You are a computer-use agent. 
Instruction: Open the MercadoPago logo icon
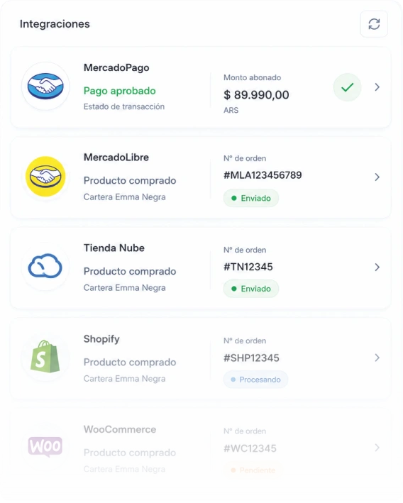pyautogui.click(x=45, y=87)
